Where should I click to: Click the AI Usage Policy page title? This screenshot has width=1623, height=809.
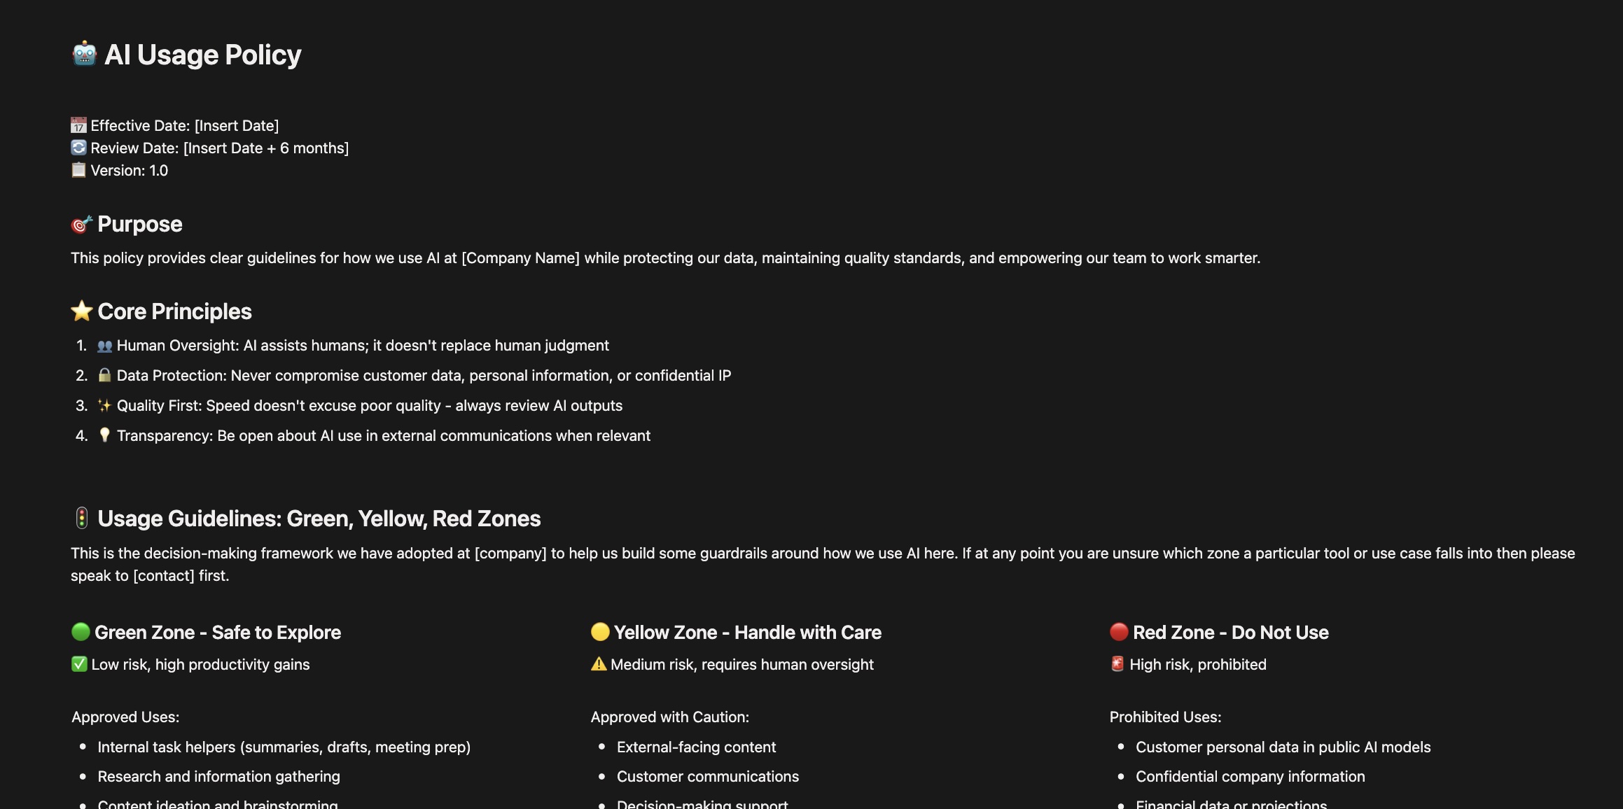[x=202, y=55]
